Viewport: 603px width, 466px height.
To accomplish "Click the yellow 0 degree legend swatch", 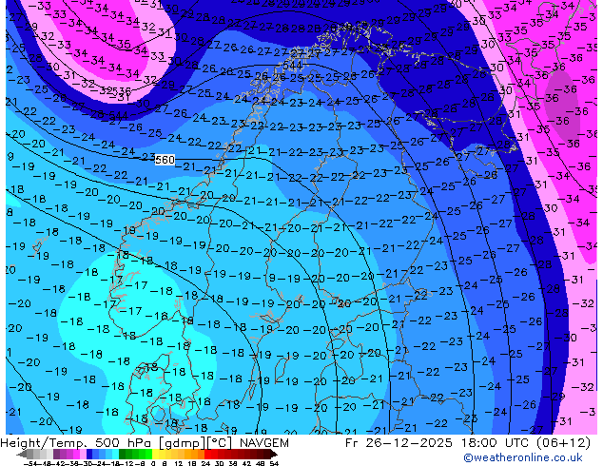I will coord(155,454).
